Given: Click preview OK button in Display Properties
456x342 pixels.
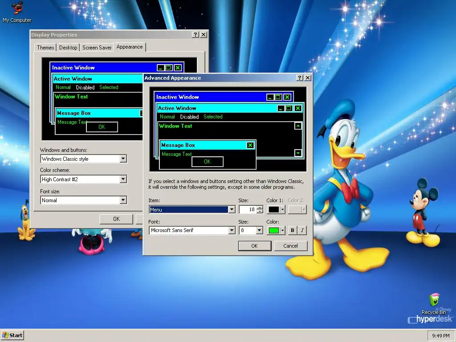Looking at the screenshot, I should click(x=102, y=127).
